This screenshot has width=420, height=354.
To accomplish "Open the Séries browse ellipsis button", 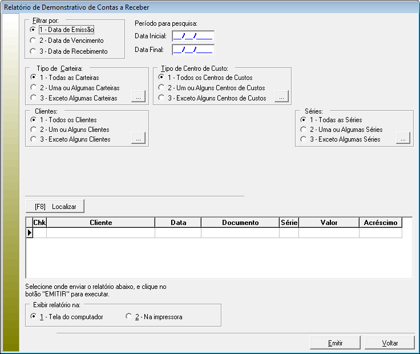I will tap(403, 138).
